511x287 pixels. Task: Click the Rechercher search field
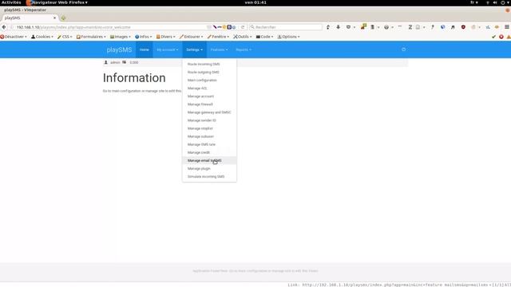click(x=286, y=27)
